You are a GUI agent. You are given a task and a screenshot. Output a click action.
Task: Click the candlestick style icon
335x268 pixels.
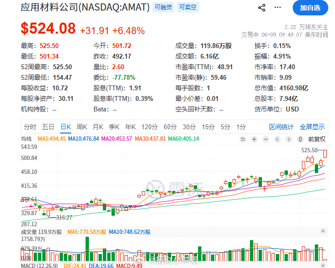[x=300, y=139]
